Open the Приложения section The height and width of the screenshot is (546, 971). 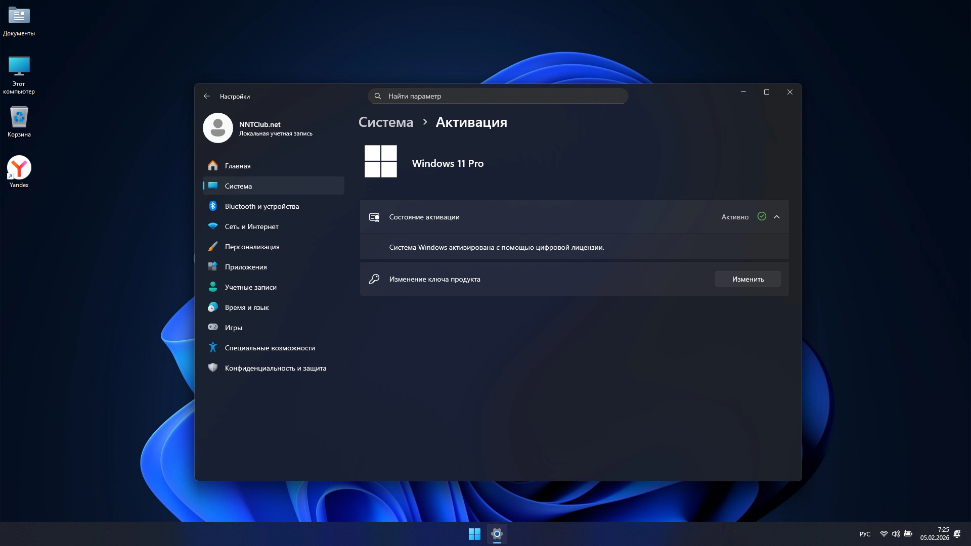click(x=245, y=267)
